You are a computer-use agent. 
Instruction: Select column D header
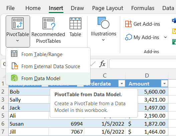pyautogui.click(x=147, y=76)
